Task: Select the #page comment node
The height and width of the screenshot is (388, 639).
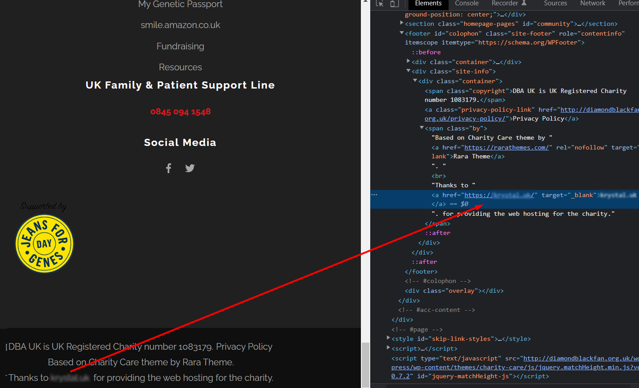Action: point(417,329)
